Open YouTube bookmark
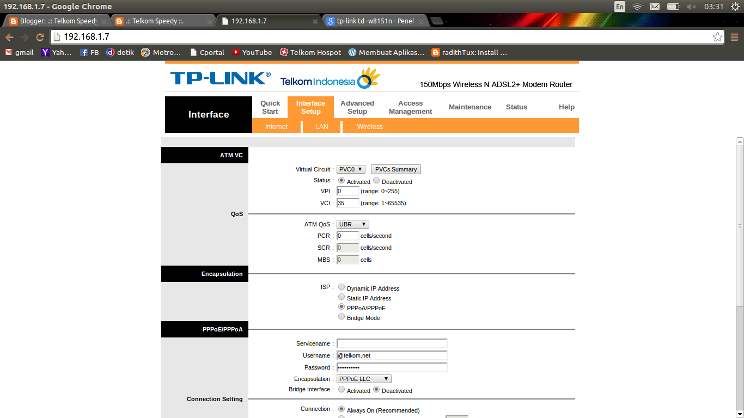The width and height of the screenshot is (744, 418). click(x=252, y=52)
